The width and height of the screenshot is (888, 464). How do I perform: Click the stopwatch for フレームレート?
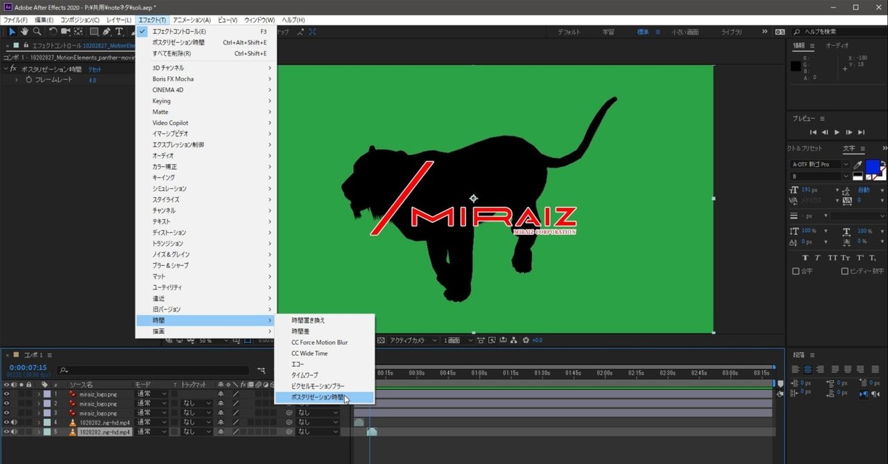[28, 80]
